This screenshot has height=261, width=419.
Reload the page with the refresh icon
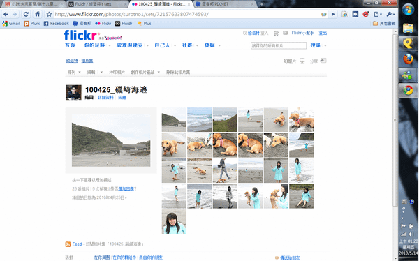click(26, 14)
